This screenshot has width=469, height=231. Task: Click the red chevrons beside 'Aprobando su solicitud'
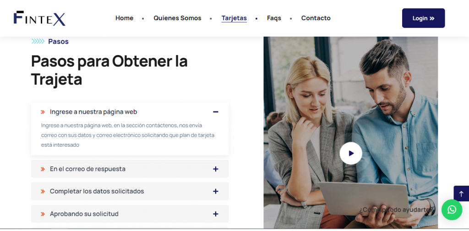43,214
